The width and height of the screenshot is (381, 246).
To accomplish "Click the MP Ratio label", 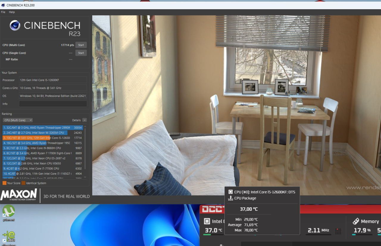I will [12, 59].
